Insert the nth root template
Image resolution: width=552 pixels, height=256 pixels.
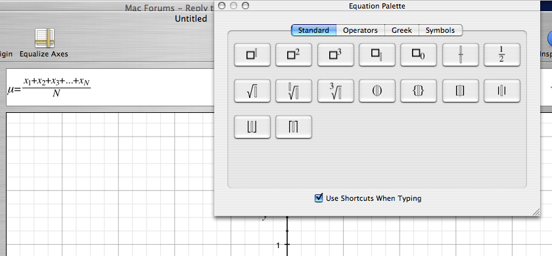point(294,91)
